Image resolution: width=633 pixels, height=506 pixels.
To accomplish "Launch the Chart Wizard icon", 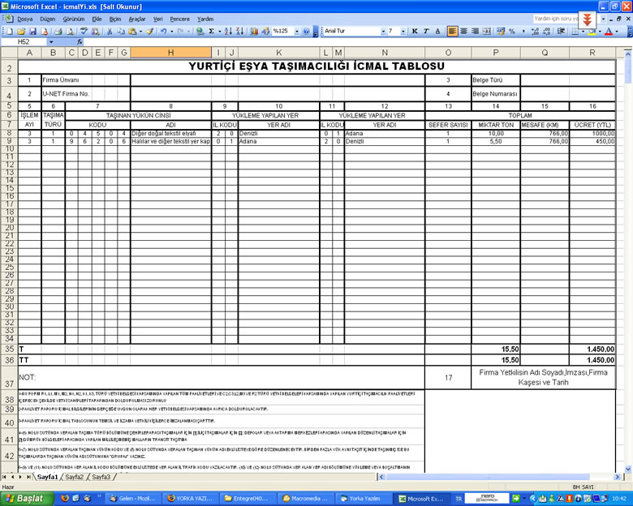I will click(x=254, y=31).
